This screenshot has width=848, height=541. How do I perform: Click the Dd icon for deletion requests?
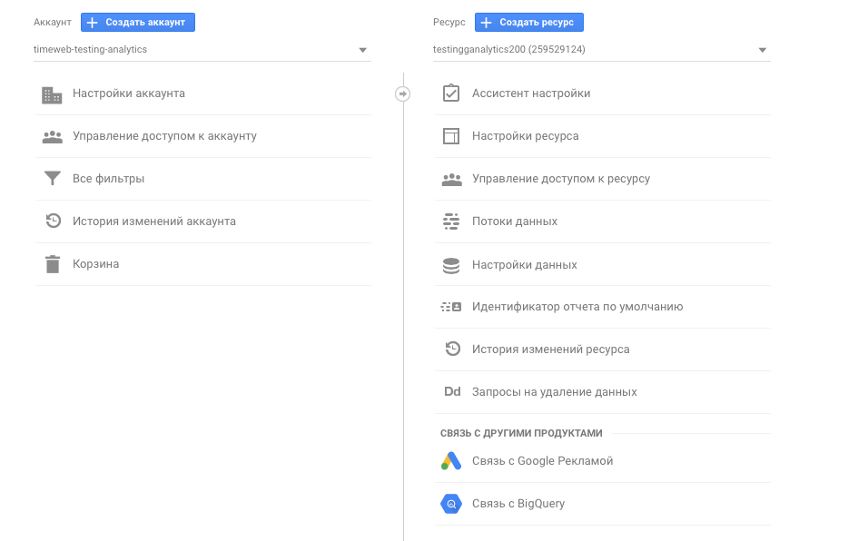click(451, 392)
